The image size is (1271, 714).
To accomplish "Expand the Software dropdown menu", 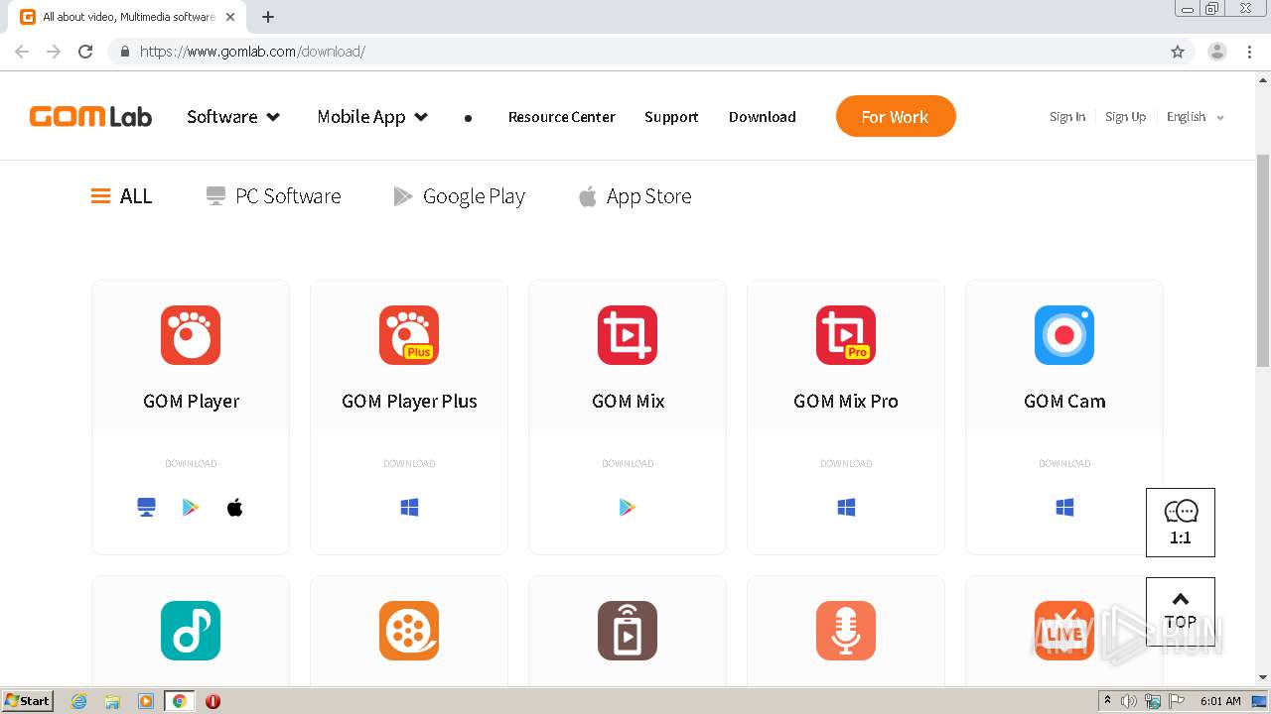I will point(233,117).
